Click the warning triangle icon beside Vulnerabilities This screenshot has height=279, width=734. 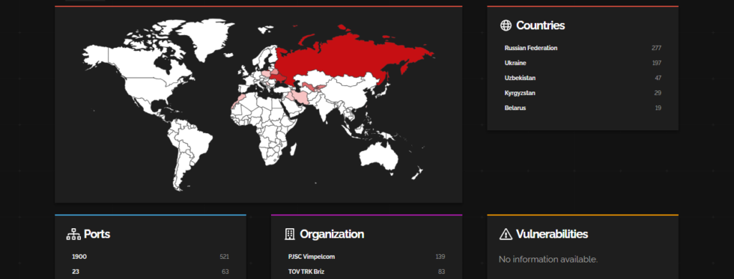pos(506,234)
